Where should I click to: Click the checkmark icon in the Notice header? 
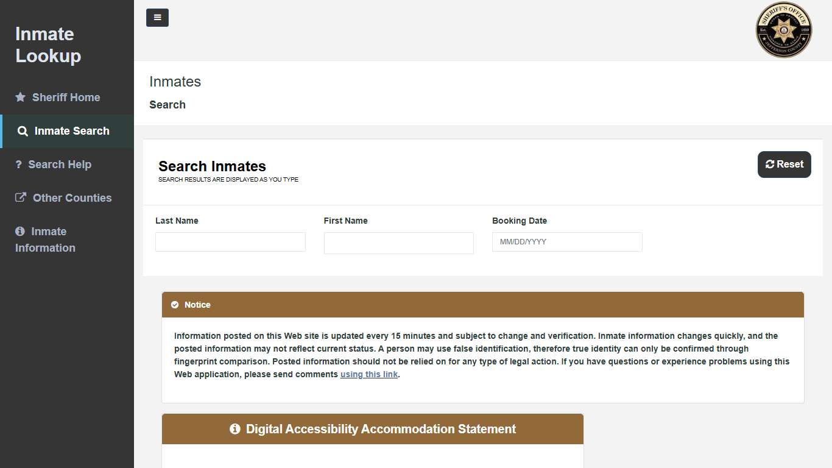coord(175,305)
